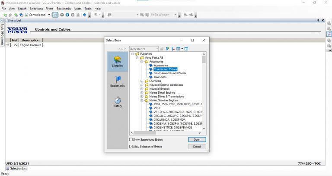Select the Bookmarks flag icon
The width and height of the screenshot is (332, 176).
(x=118, y=80)
